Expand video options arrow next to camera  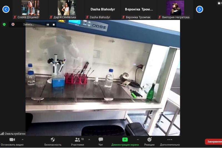click(23, 140)
